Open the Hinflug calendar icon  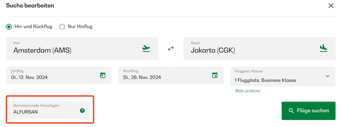(x=103, y=75)
